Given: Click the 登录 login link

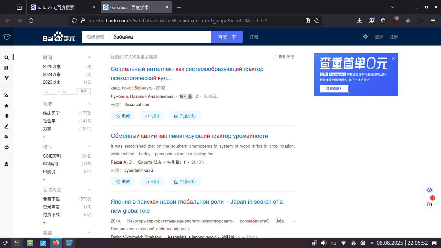Looking at the screenshot, I should [379, 37].
